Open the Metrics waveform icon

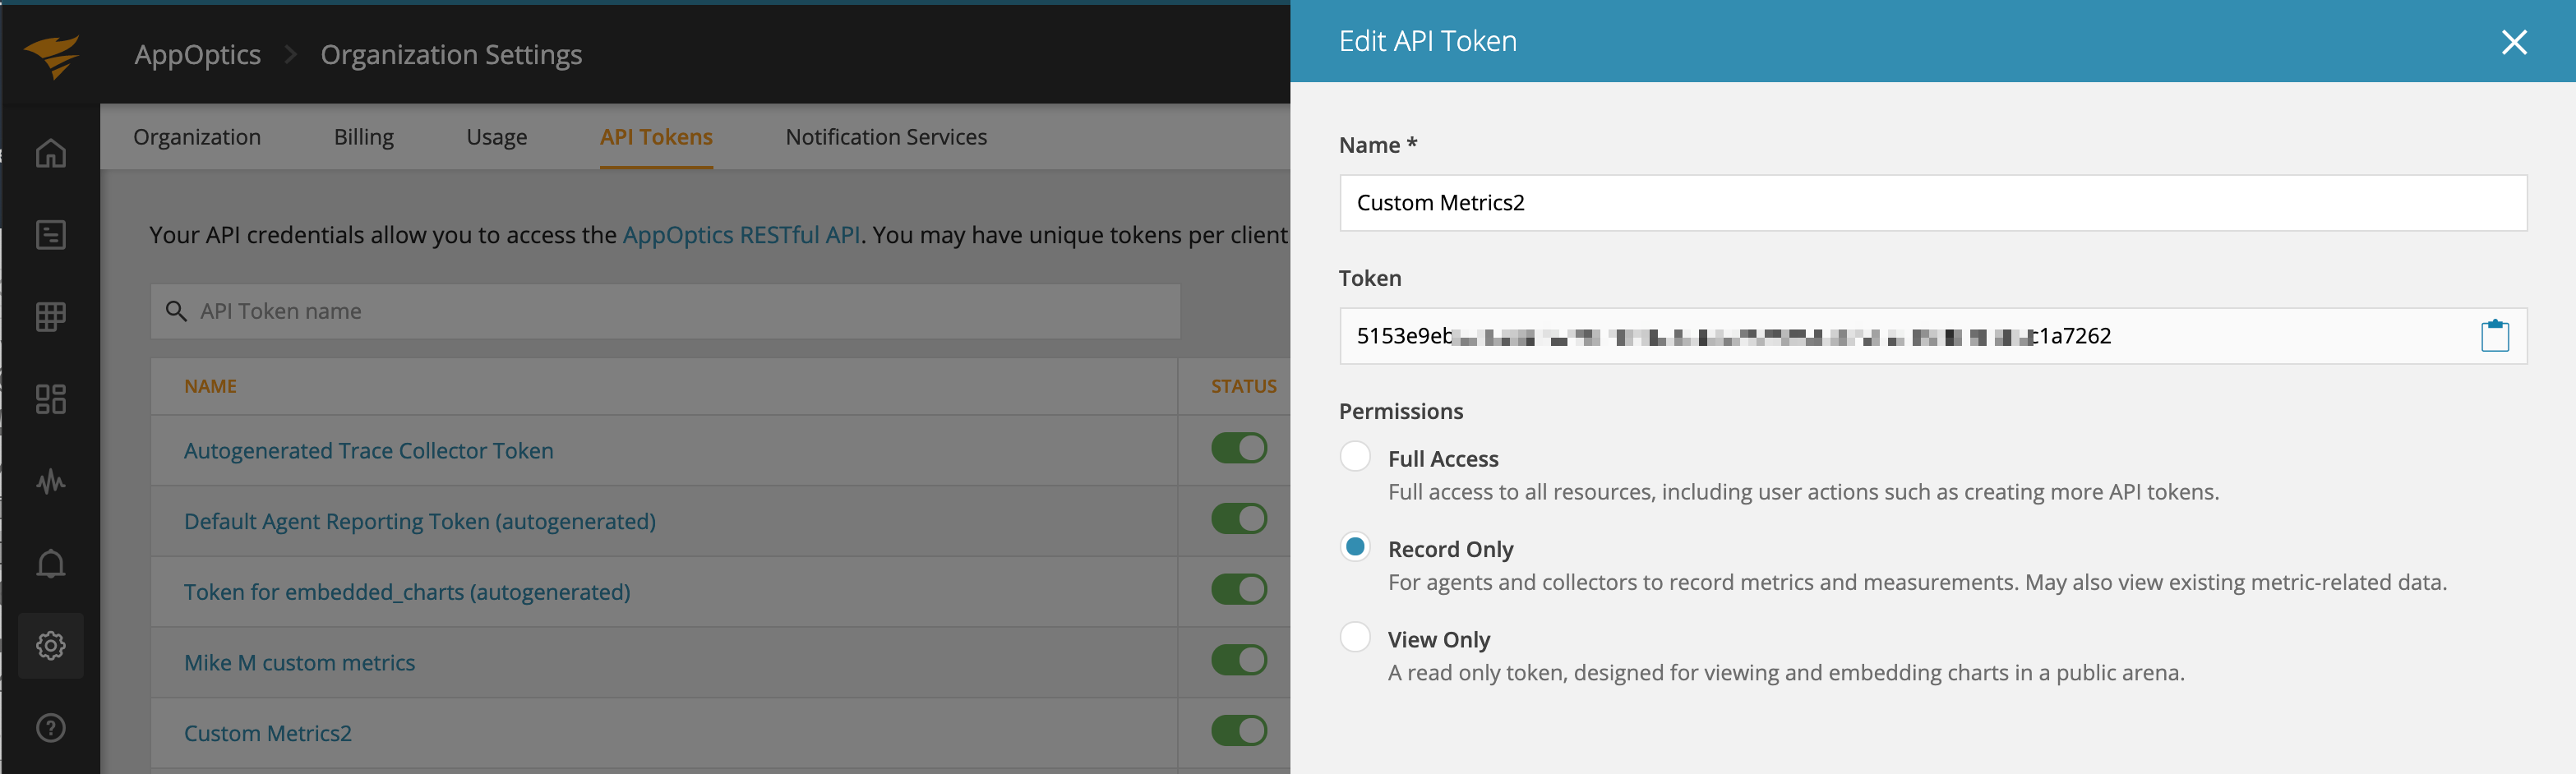[50, 481]
